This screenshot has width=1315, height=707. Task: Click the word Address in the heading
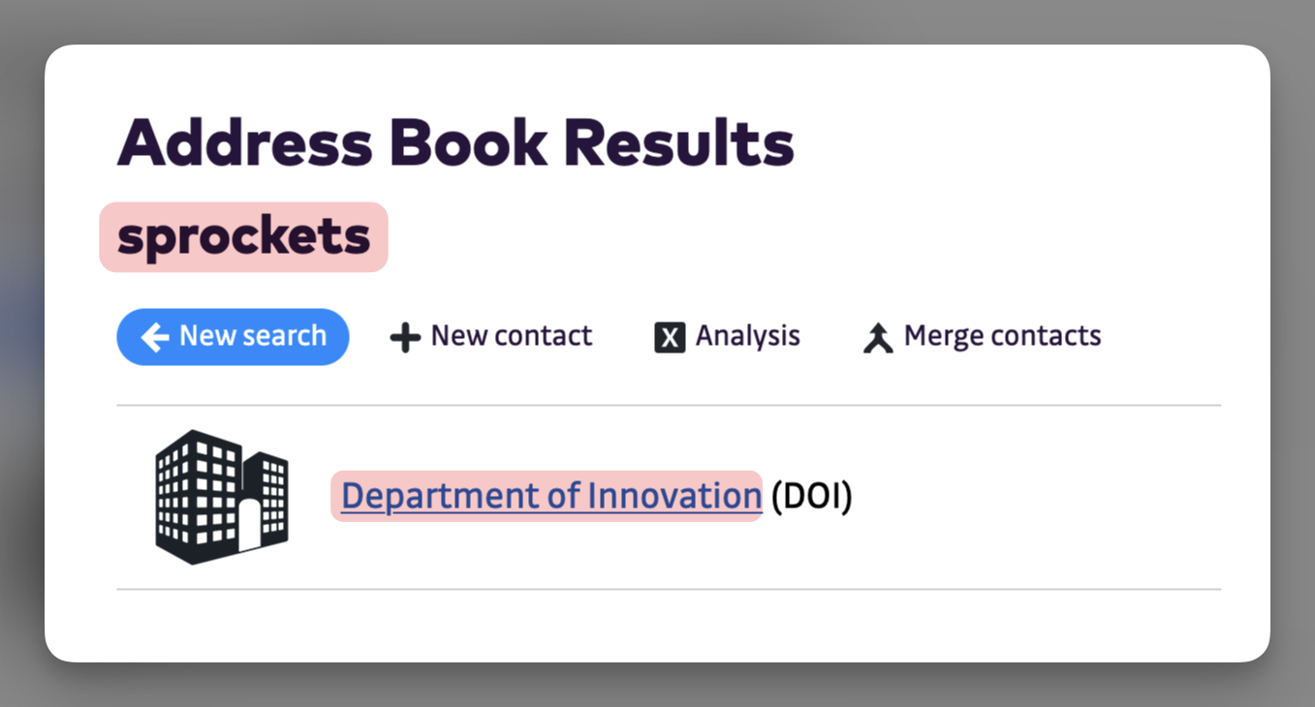coord(244,144)
